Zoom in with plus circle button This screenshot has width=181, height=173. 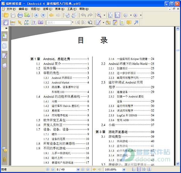click(135, 15)
